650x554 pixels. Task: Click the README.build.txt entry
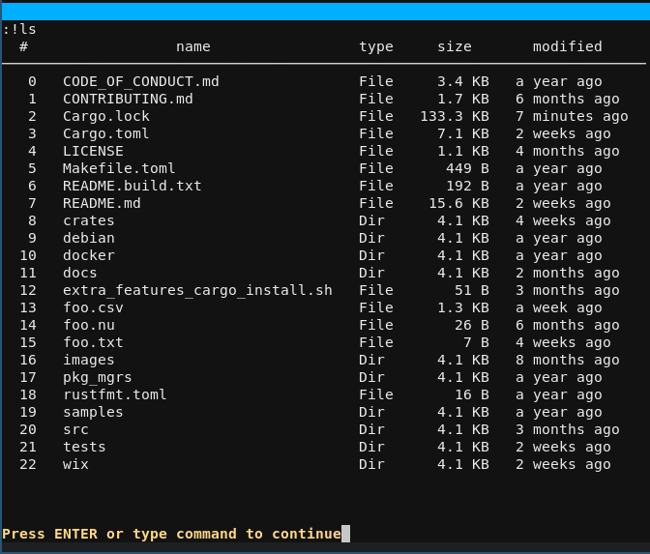133,186
